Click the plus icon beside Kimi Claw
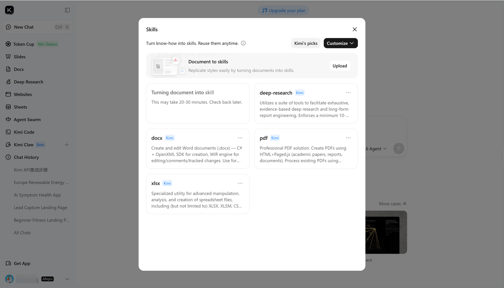Image resolution: width=504 pixels, height=288 pixels. coord(67,145)
